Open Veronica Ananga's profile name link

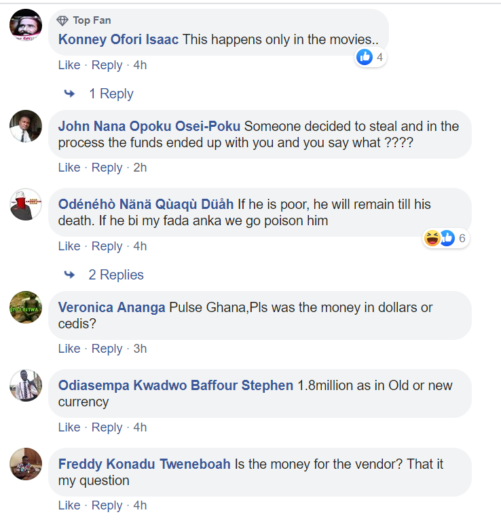pyautogui.click(x=112, y=307)
